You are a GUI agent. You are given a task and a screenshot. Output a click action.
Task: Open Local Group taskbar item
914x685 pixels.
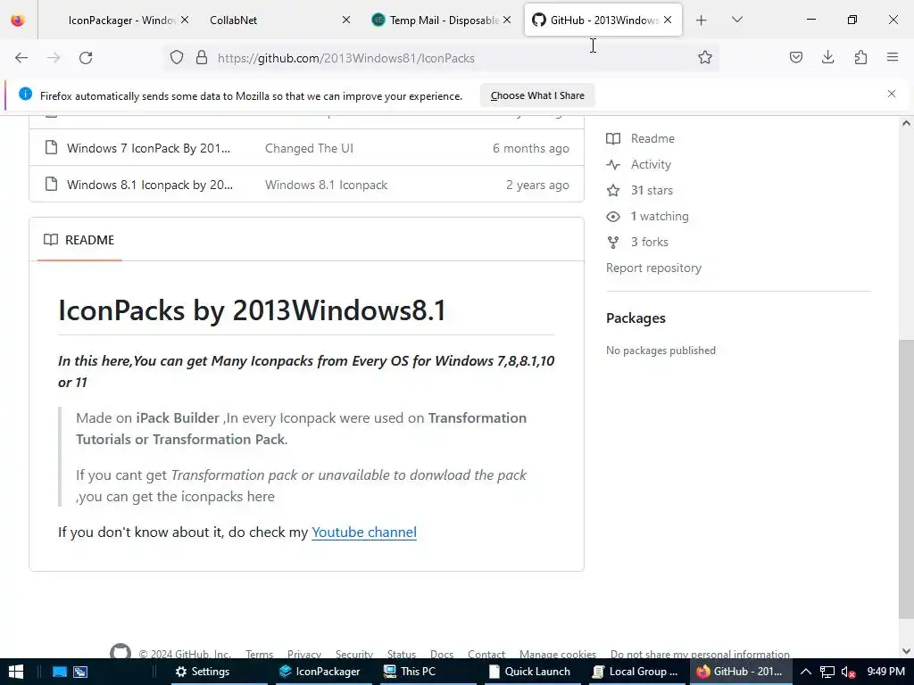(636, 672)
